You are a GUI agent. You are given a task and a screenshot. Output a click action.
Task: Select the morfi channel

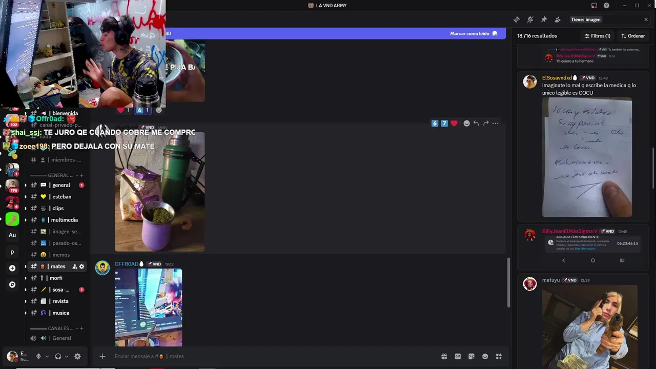56,278
